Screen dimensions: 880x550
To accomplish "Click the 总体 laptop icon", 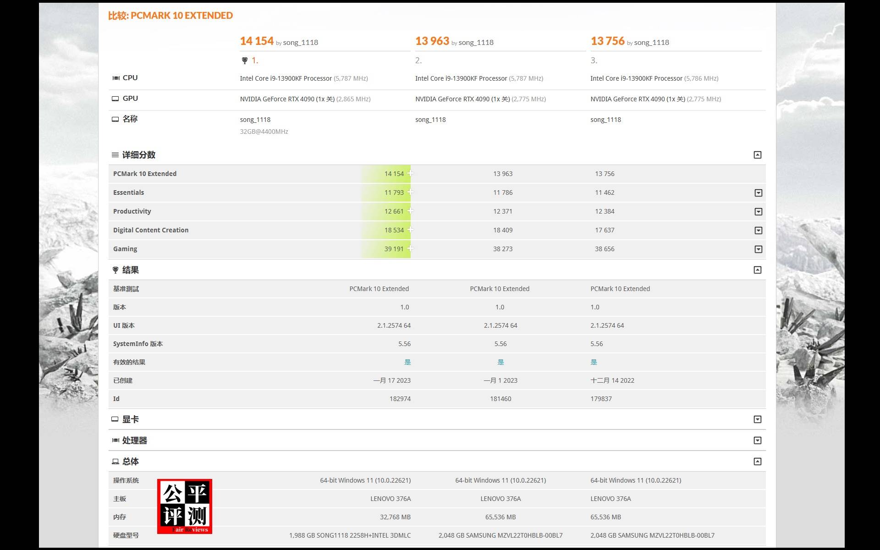I will point(115,462).
